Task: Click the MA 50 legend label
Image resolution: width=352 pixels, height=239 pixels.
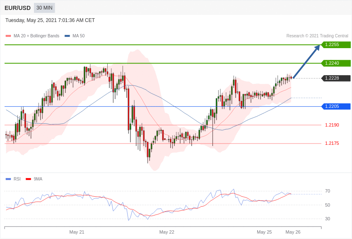Action: pyautogui.click(x=79, y=36)
